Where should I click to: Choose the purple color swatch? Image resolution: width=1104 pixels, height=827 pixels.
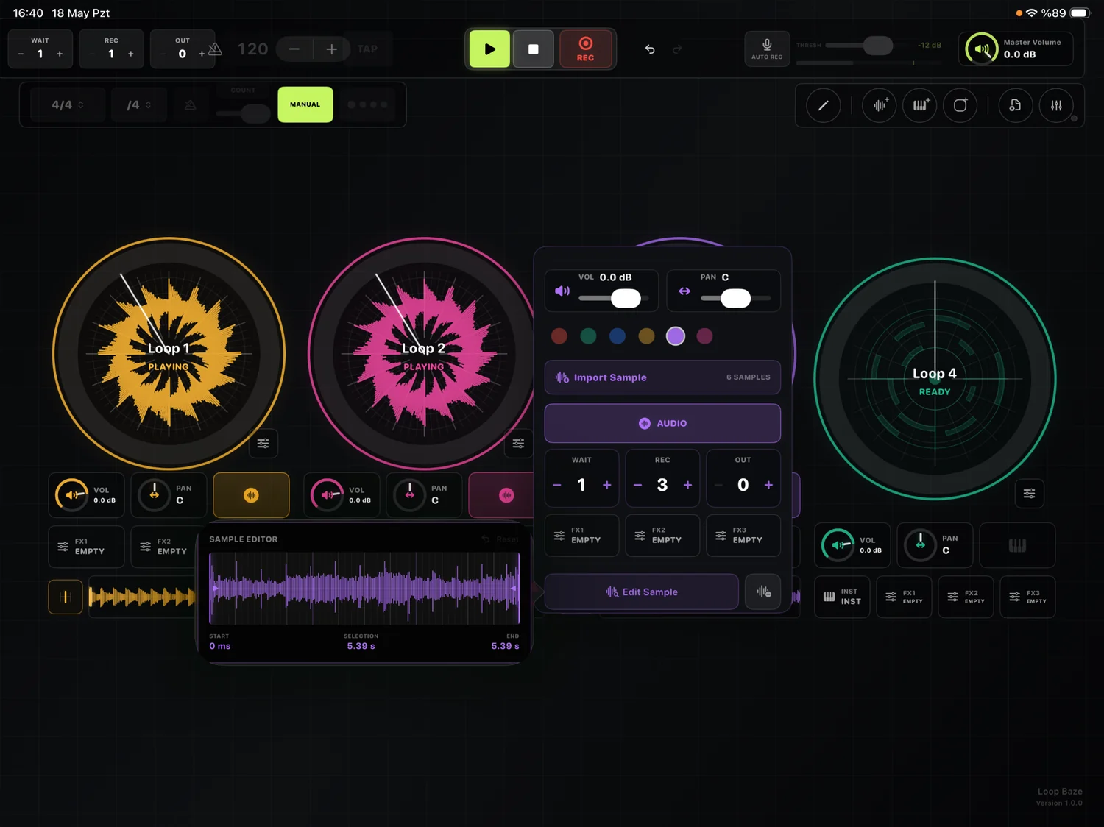[675, 336]
